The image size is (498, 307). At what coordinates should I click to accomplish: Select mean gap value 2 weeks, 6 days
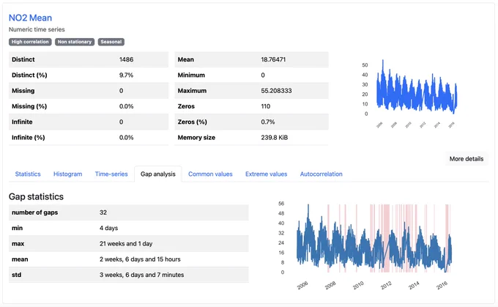(x=140, y=259)
